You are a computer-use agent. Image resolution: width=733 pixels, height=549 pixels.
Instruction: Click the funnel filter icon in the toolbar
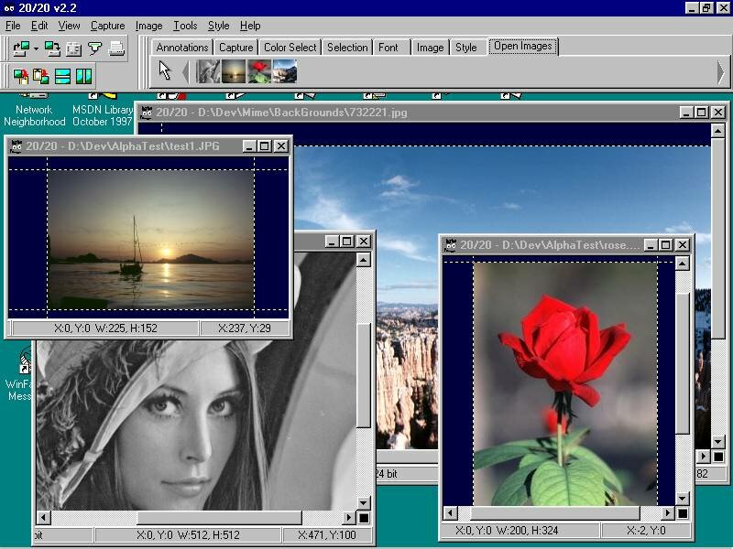click(x=94, y=48)
